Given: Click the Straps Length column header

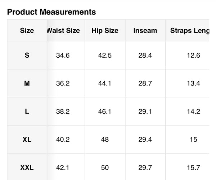Looking at the screenshot, I should 189,31.
